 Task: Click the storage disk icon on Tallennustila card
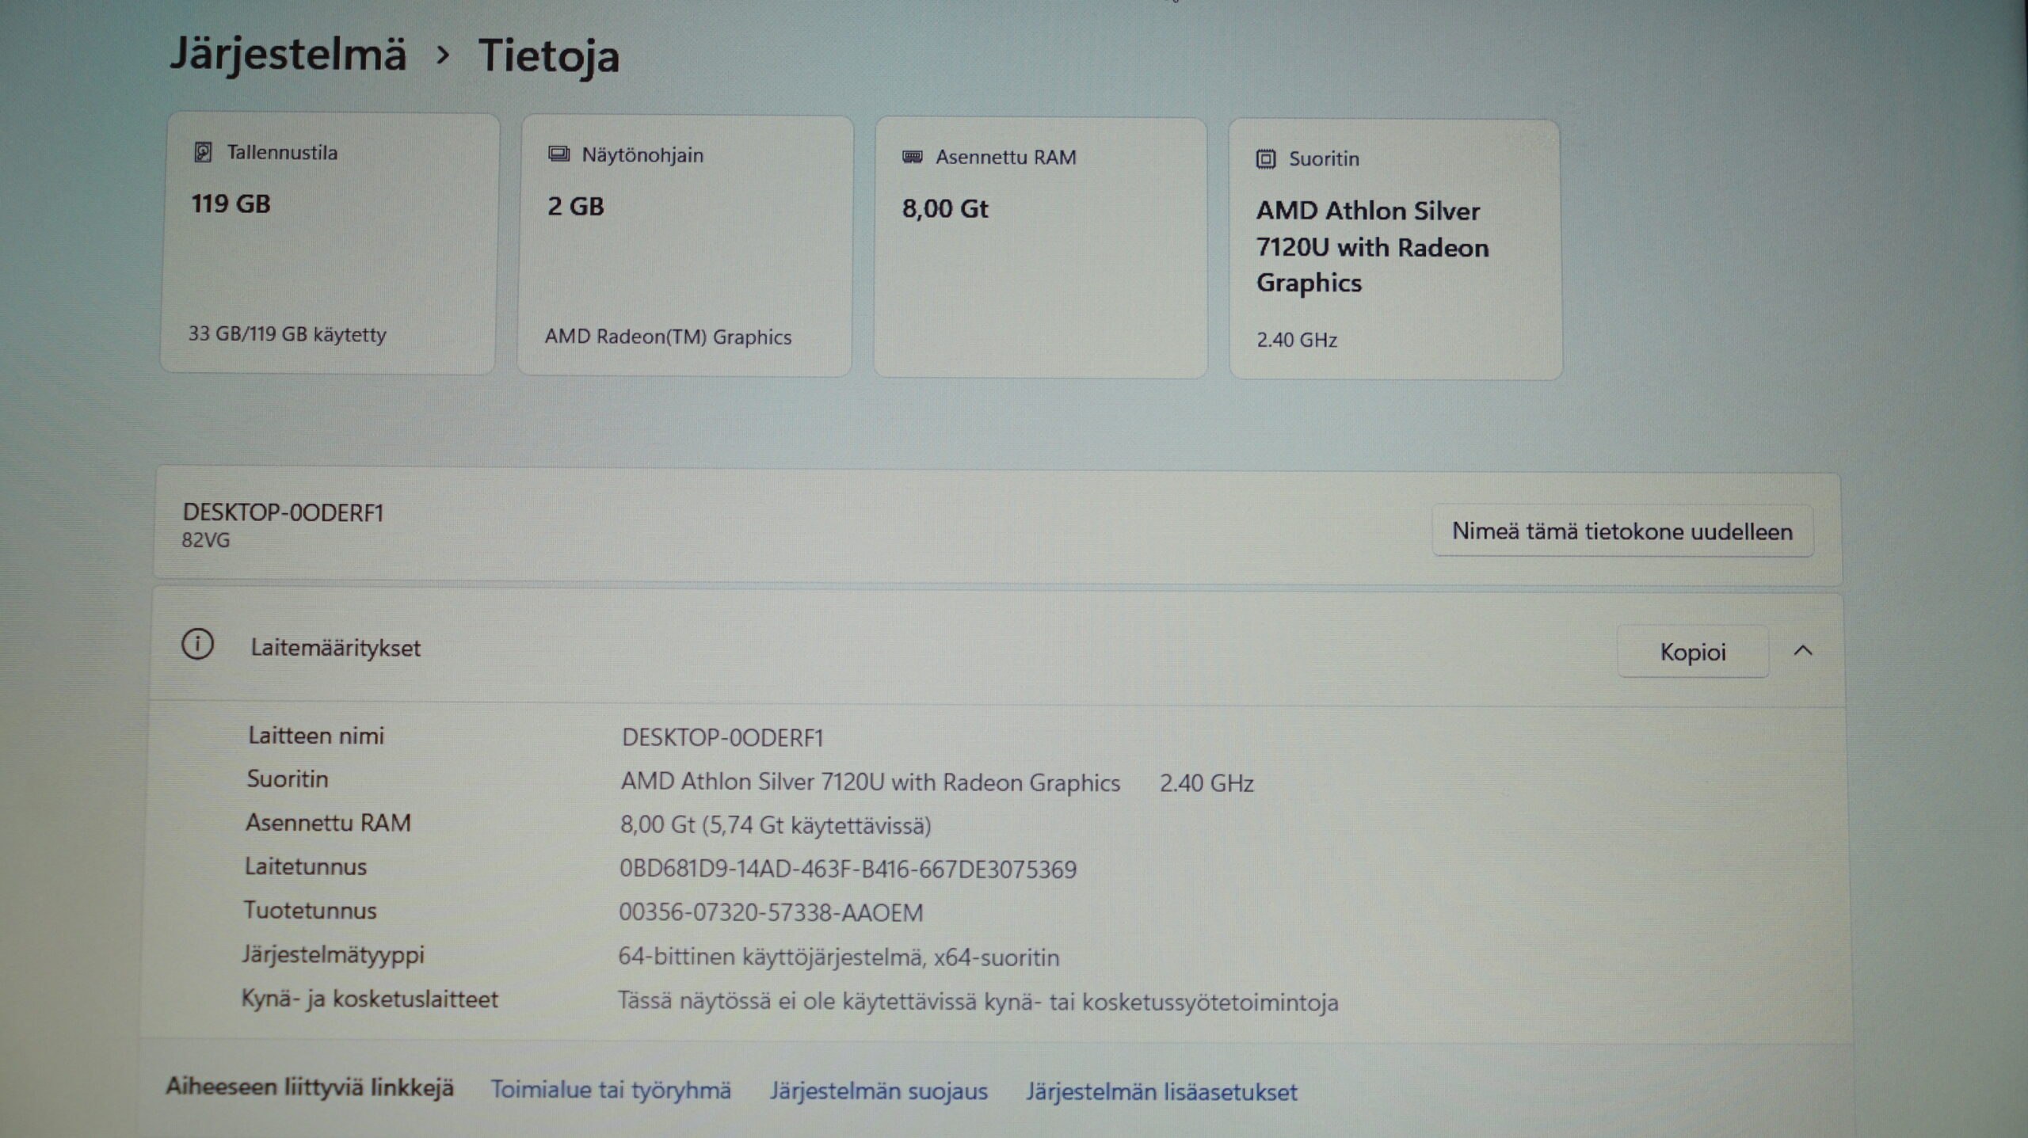click(203, 152)
